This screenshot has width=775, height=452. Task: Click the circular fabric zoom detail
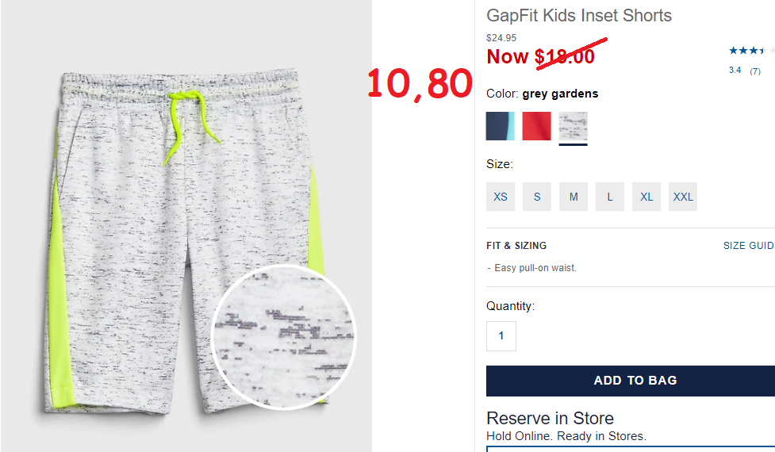click(283, 337)
